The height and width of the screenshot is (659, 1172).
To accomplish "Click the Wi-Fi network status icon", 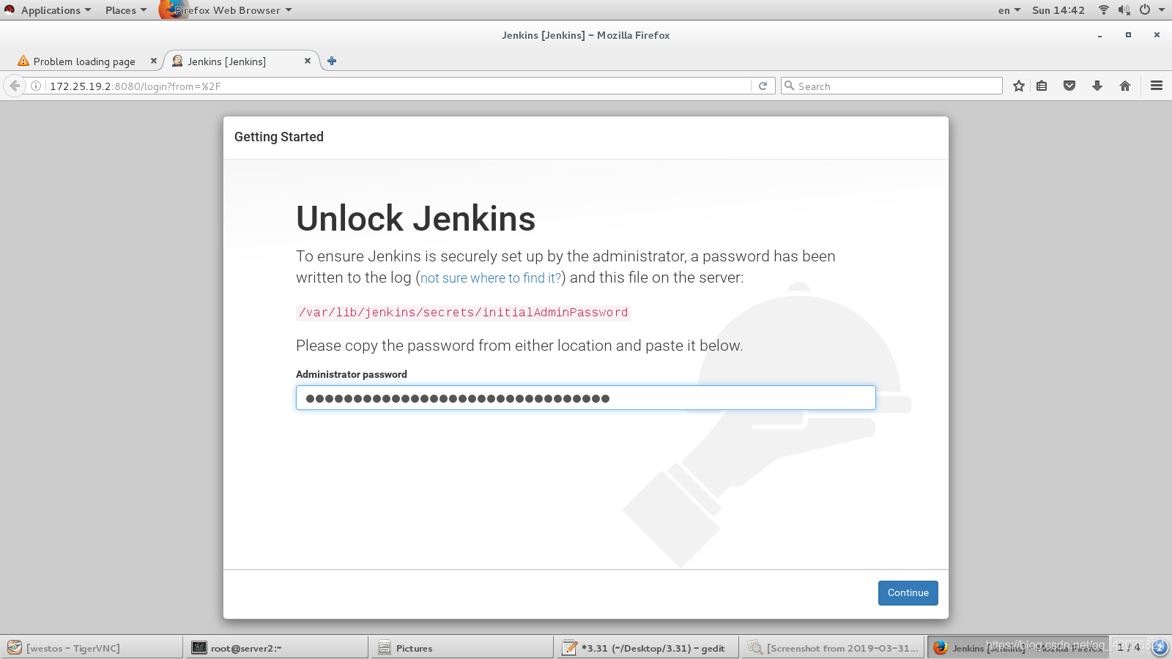I will pyautogui.click(x=1103, y=10).
